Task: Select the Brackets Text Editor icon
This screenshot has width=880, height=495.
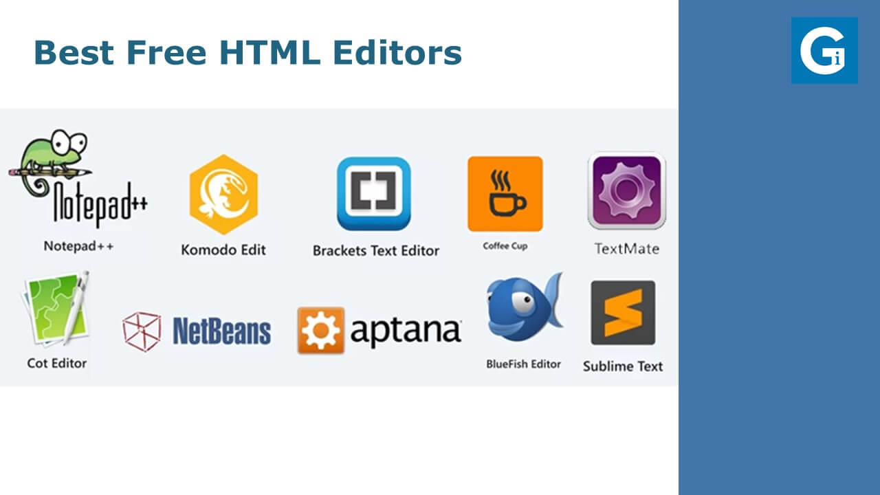Action: (374, 194)
